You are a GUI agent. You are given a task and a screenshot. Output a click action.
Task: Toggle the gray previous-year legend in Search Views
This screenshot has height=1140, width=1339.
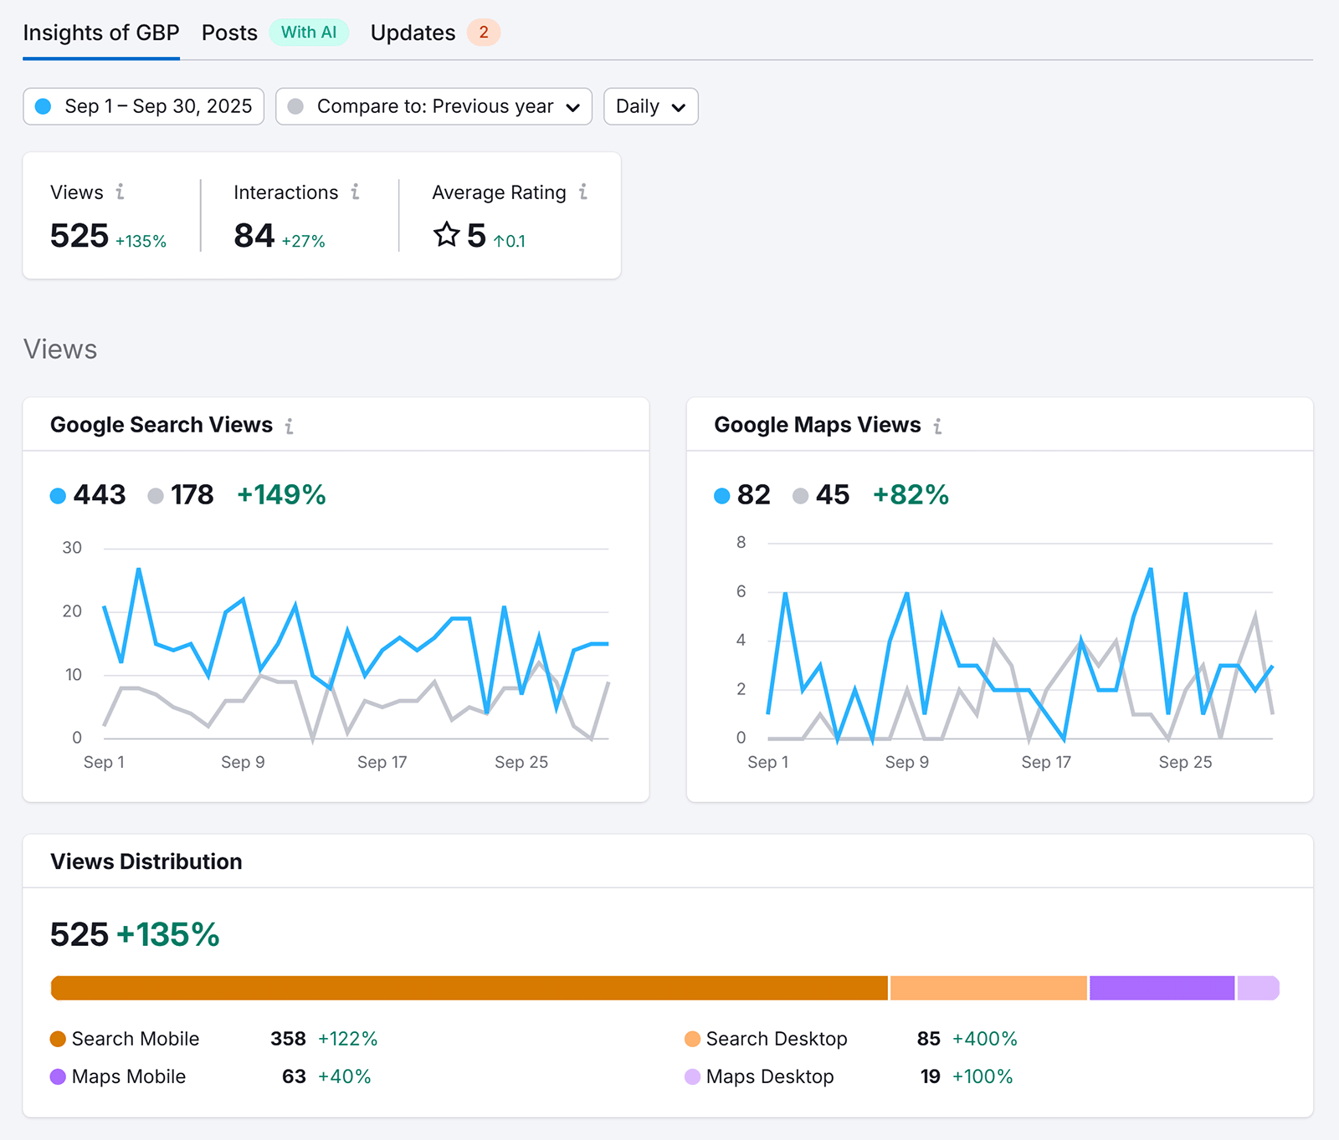point(182,494)
